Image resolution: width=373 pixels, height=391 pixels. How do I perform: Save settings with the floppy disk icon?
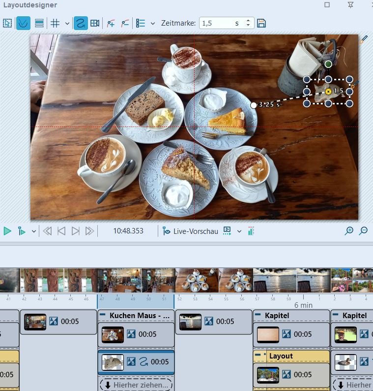pyautogui.click(x=261, y=23)
